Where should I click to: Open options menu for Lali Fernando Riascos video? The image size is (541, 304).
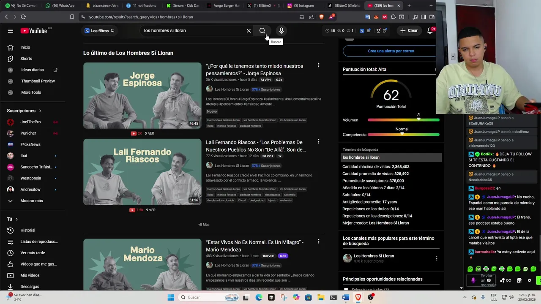click(319, 141)
